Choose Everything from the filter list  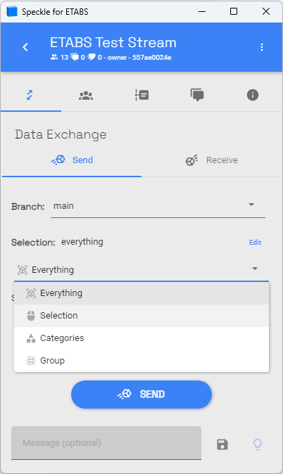click(141, 293)
